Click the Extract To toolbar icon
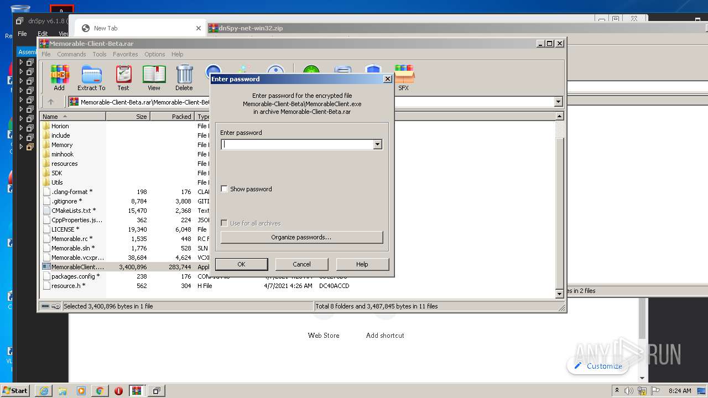The image size is (708, 398). click(x=91, y=78)
